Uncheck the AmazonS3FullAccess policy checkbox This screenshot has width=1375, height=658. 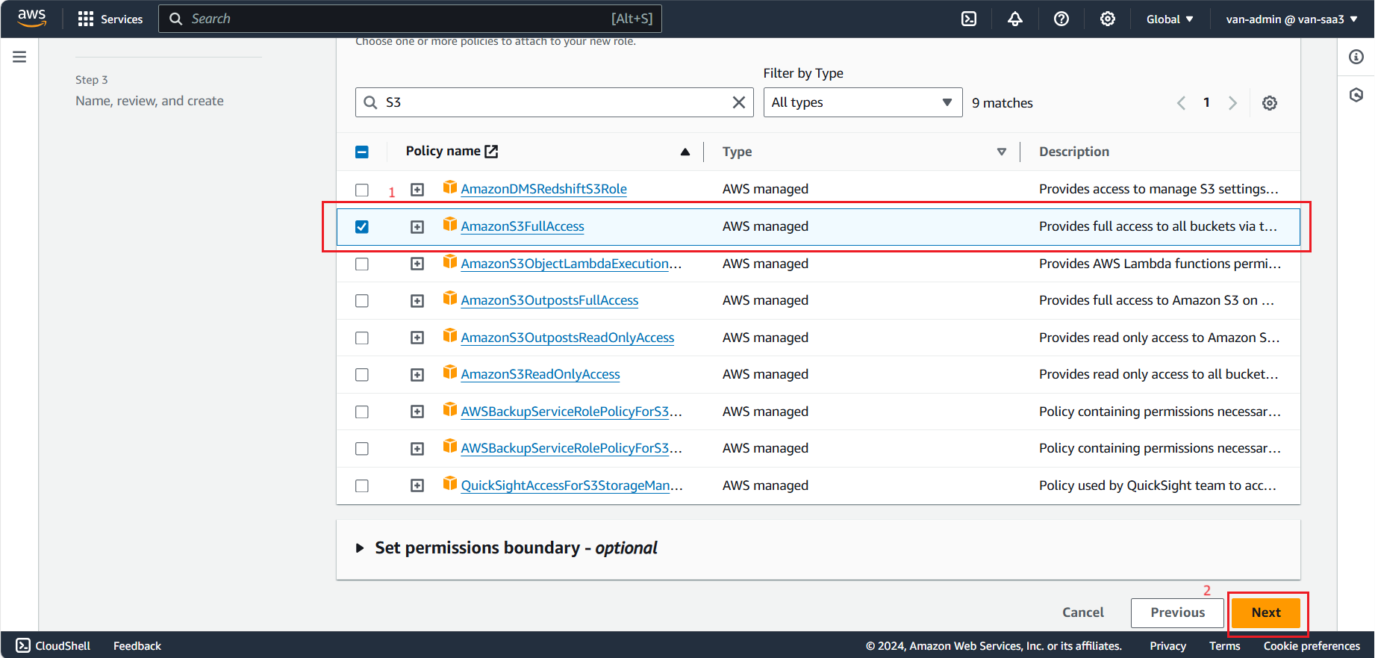(x=362, y=226)
